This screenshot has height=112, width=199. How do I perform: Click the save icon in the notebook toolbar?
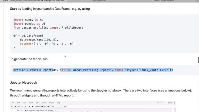pos(12,106)
